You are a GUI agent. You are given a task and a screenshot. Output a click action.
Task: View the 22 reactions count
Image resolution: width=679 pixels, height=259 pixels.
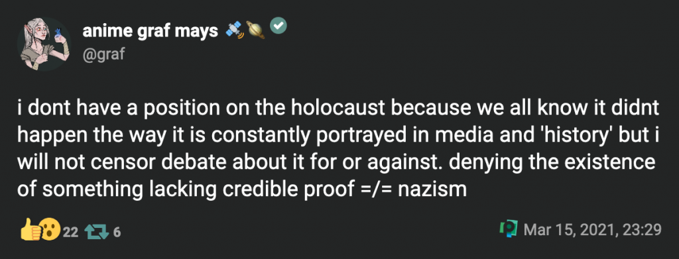click(x=70, y=233)
